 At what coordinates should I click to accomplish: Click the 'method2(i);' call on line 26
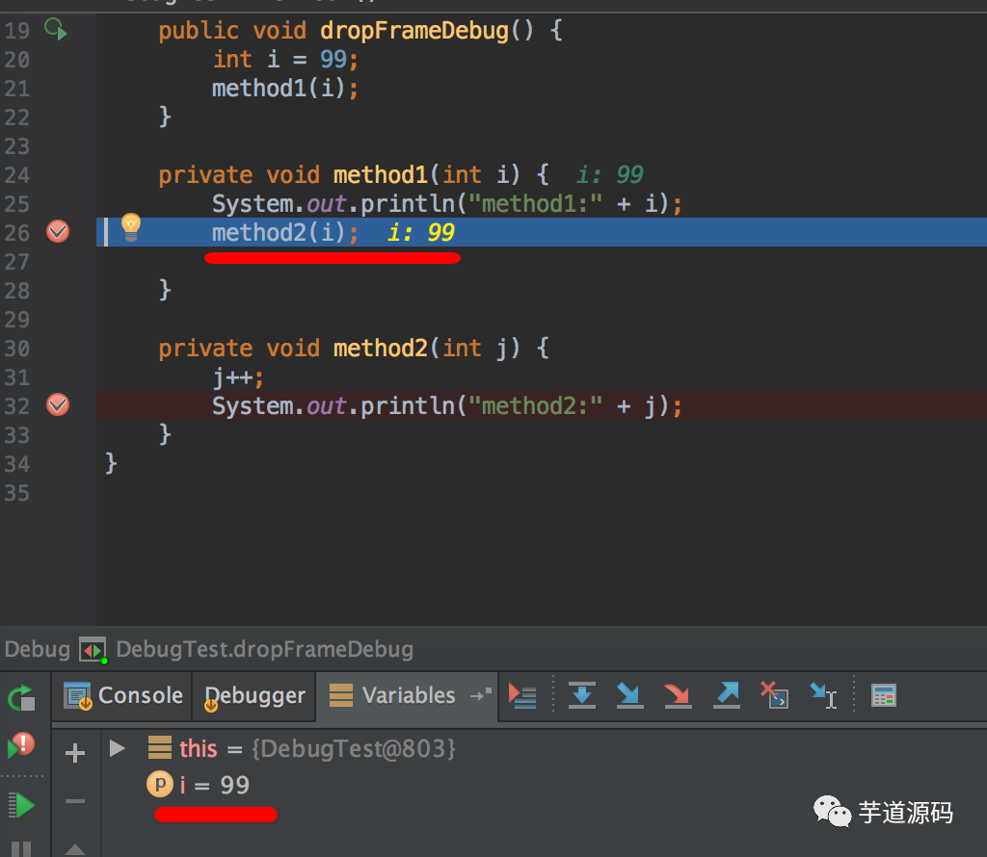click(x=284, y=233)
